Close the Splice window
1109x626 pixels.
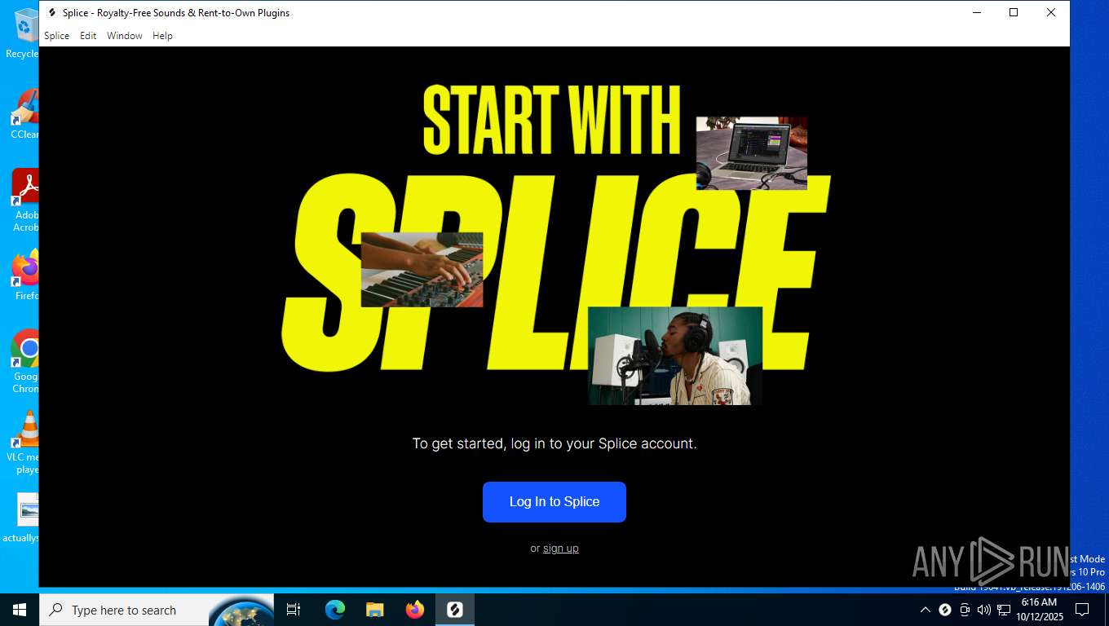1051,12
